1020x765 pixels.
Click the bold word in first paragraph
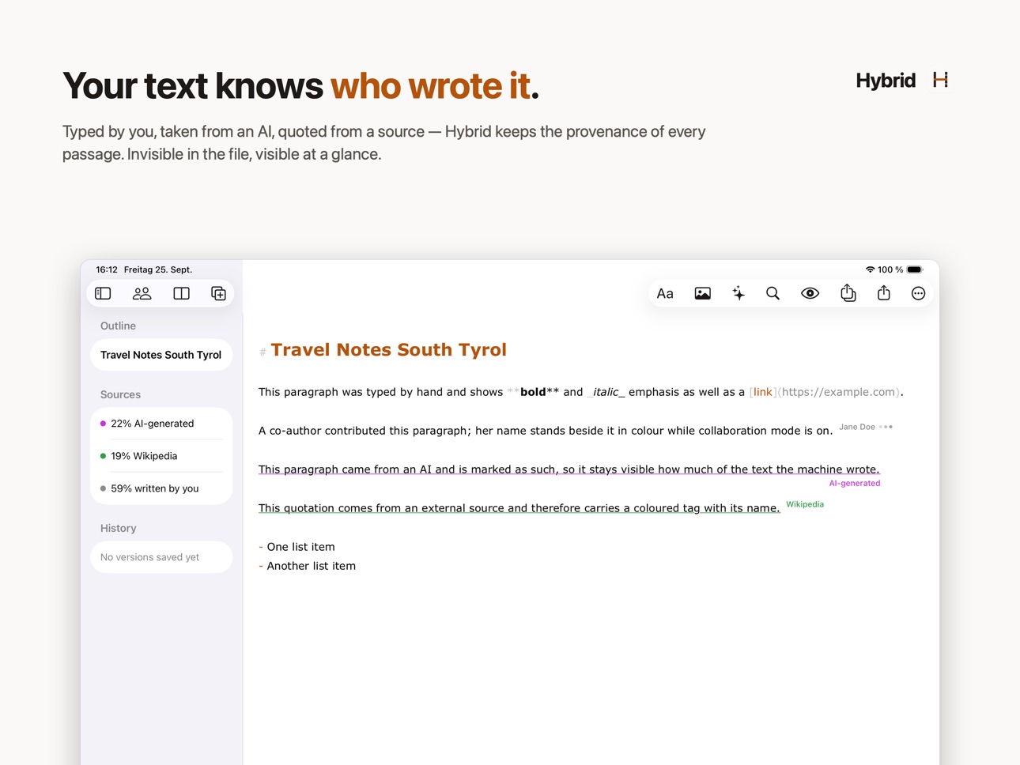tap(533, 392)
